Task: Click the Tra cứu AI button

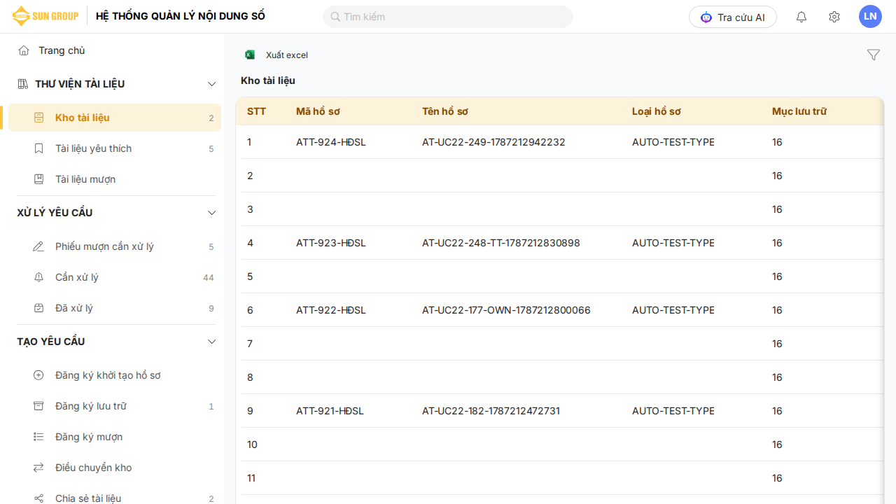Action: click(733, 17)
